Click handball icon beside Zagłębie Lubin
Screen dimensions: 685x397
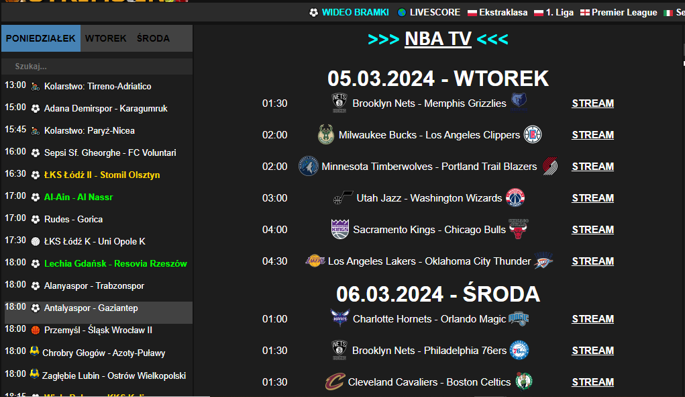click(x=34, y=374)
